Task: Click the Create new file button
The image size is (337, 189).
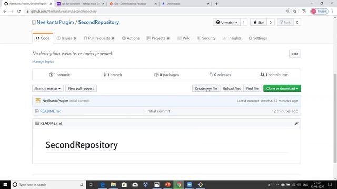Action: coord(206,88)
